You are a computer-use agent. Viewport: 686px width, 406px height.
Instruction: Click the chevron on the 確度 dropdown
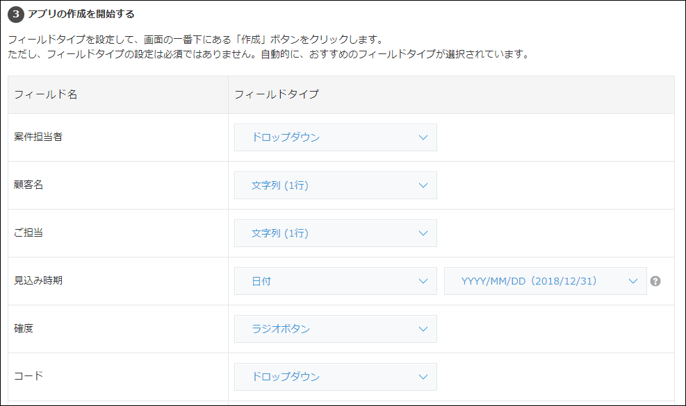(425, 329)
